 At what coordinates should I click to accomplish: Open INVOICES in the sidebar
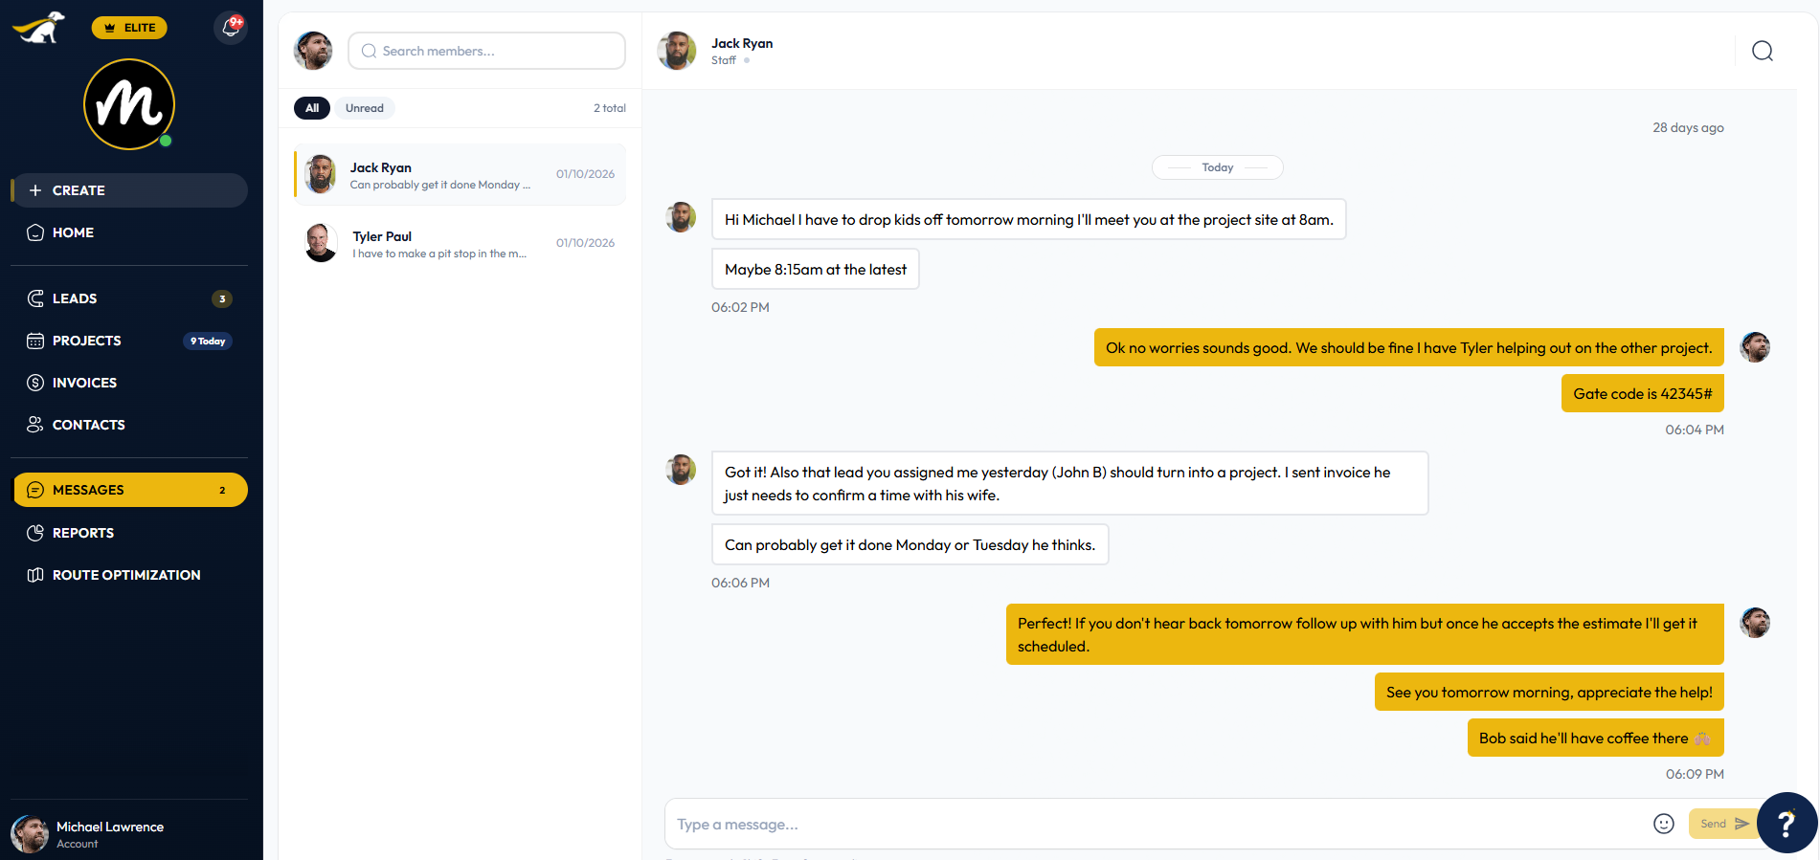point(129,383)
